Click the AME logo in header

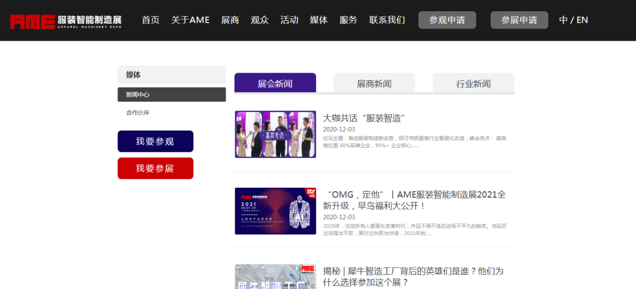(66, 21)
